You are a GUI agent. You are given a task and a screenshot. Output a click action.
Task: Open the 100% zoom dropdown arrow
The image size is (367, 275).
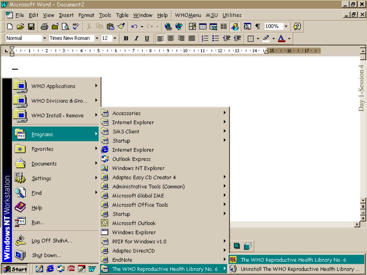point(286,26)
